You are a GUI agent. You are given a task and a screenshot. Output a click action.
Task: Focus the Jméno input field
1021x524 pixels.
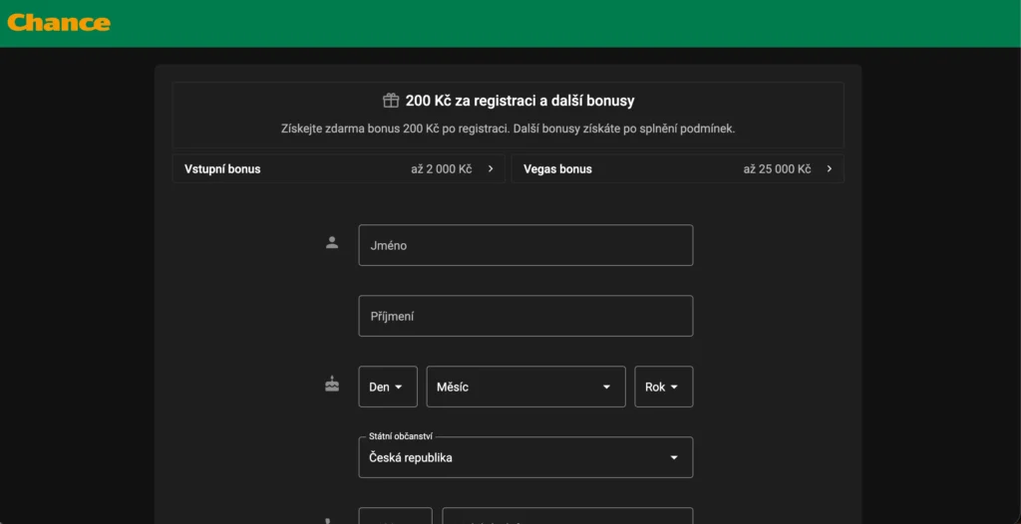525,245
